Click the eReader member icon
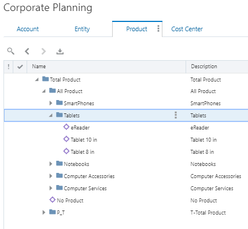 (x=66, y=127)
